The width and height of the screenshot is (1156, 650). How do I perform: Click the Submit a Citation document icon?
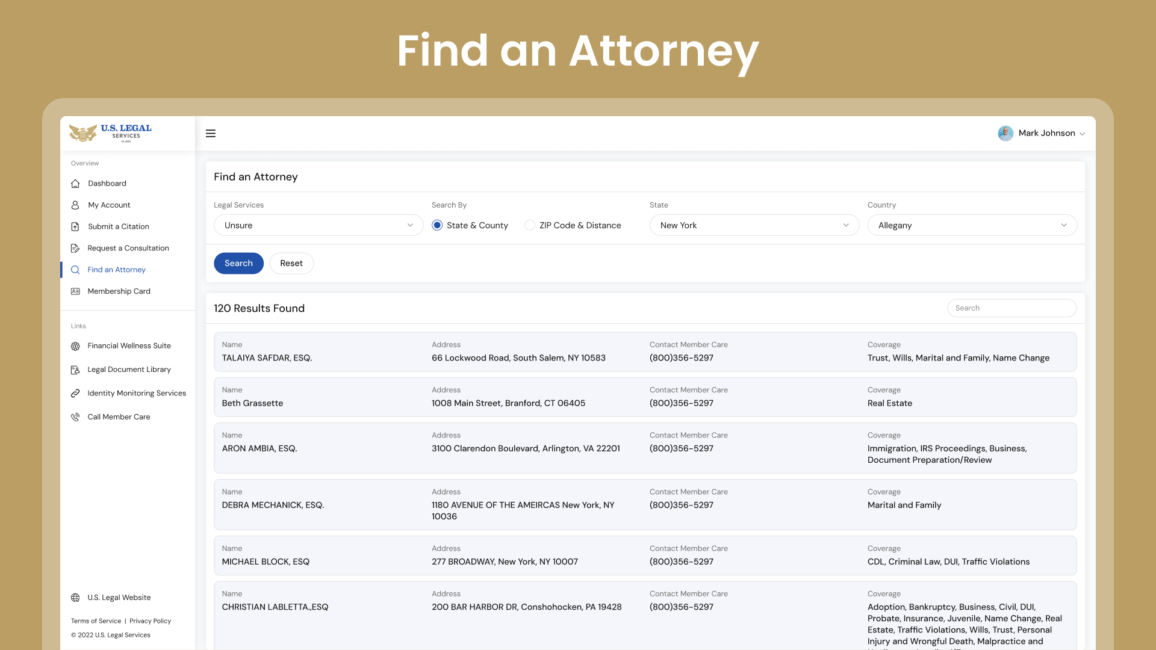click(x=75, y=227)
